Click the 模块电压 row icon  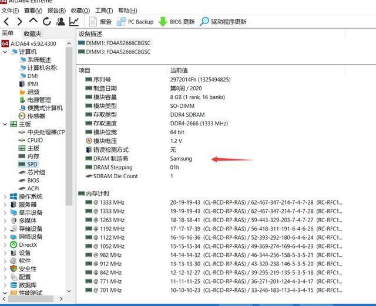click(x=89, y=141)
